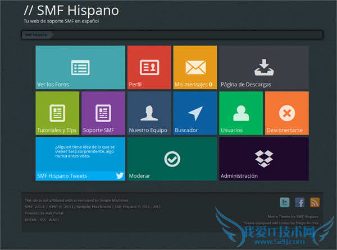The width and height of the screenshot is (337, 250).
Task: Click the Perfil ID card icon
Action: (x=149, y=67)
